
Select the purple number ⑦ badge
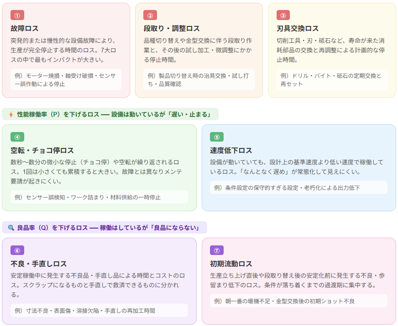click(x=217, y=250)
